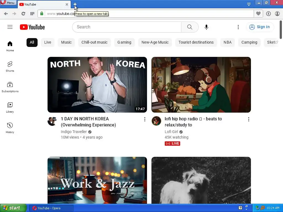Open YouTube hamburger guide menu
This screenshot has height=212, width=283.
click(x=10, y=27)
